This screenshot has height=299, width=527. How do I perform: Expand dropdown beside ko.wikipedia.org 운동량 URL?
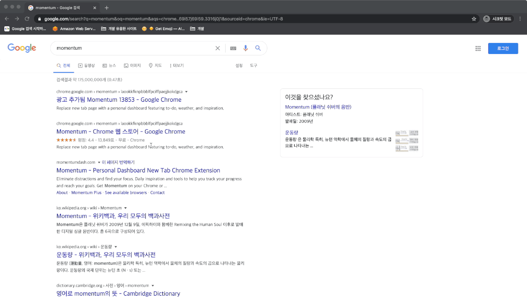tap(115, 247)
